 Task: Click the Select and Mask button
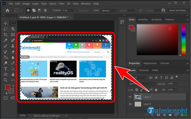pyautogui.click(x=178, y=11)
